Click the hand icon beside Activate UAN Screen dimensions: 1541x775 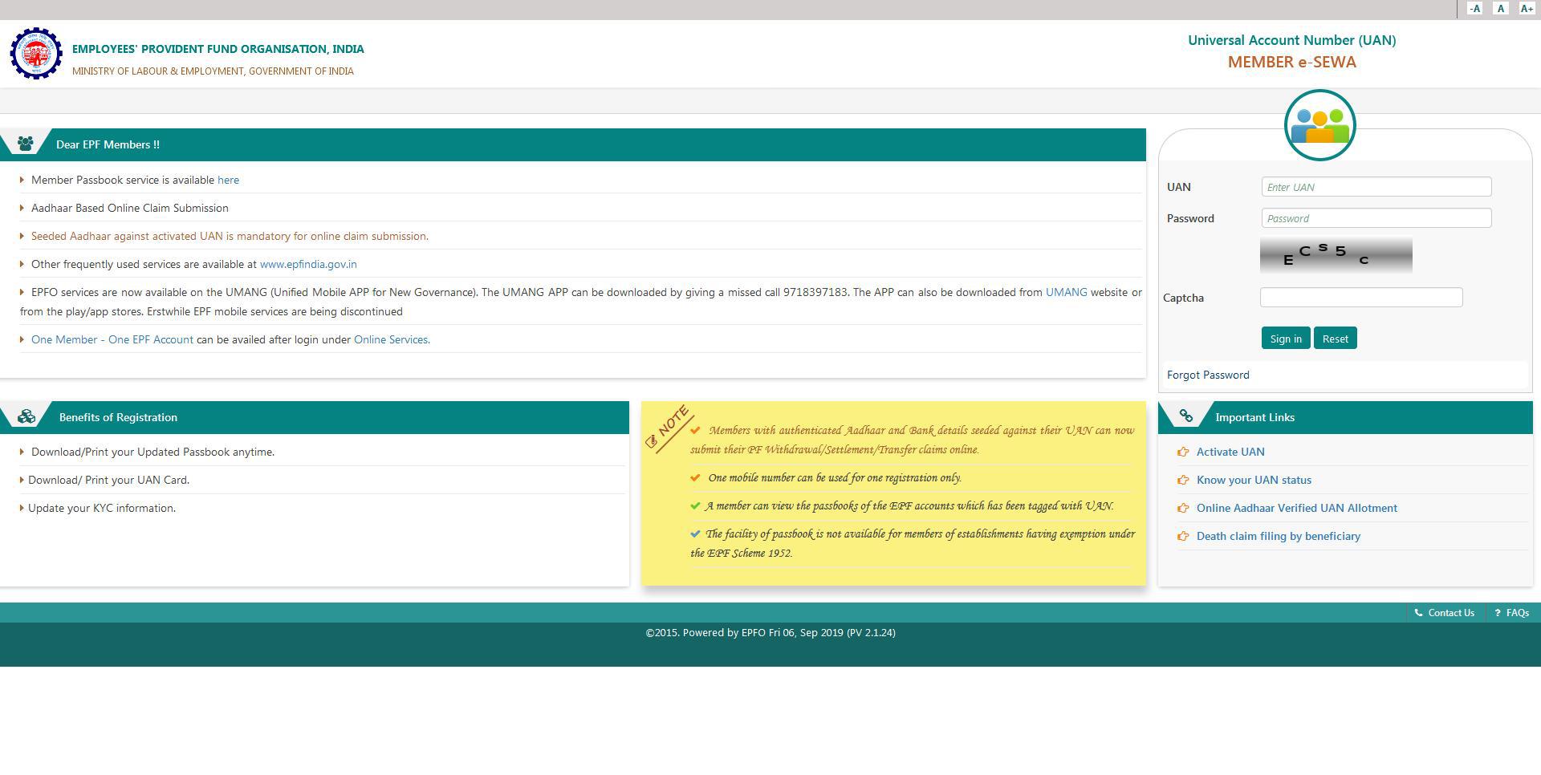1183,451
